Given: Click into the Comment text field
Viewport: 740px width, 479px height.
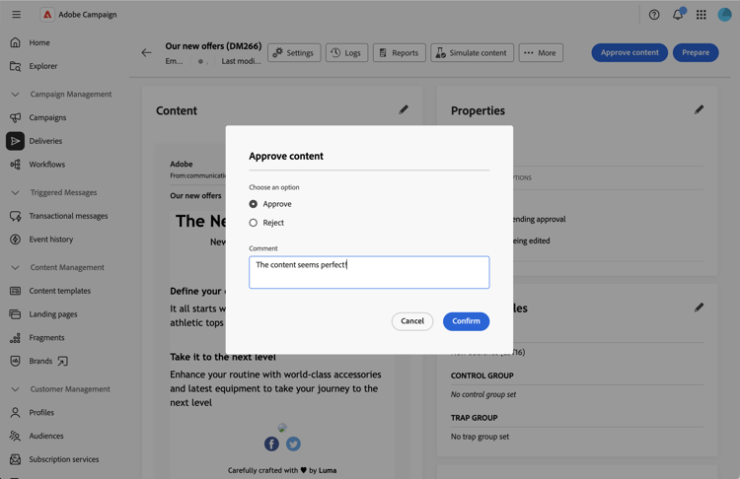Looking at the screenshot, I should [x=369, y=272].
